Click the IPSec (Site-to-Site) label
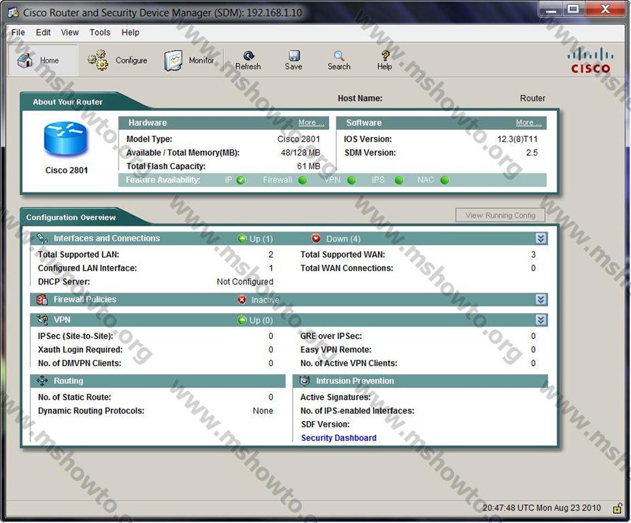Viewport: 631px width, 523px height. pos(75,336)
